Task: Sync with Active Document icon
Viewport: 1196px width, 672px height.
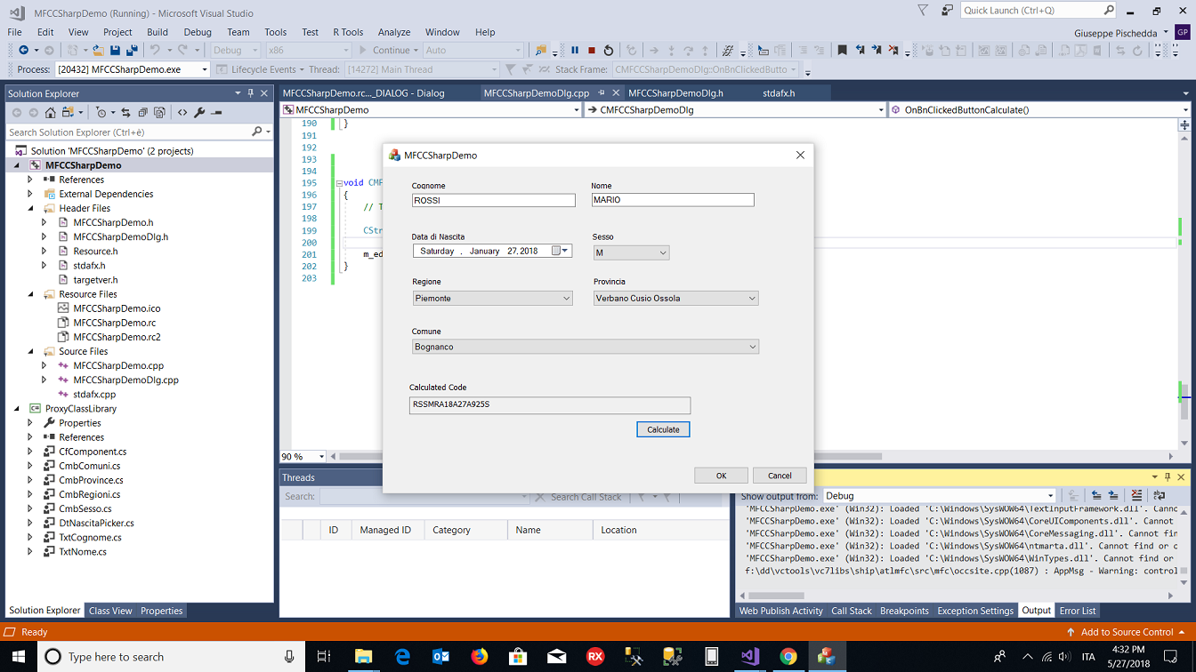Action: [x=125, y=113]
